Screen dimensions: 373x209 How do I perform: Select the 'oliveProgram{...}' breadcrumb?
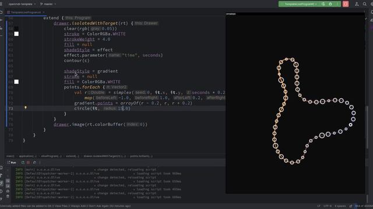[x=51, y=156]
